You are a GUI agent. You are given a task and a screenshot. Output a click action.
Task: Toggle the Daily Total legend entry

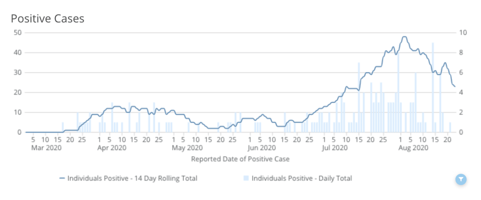302,178
